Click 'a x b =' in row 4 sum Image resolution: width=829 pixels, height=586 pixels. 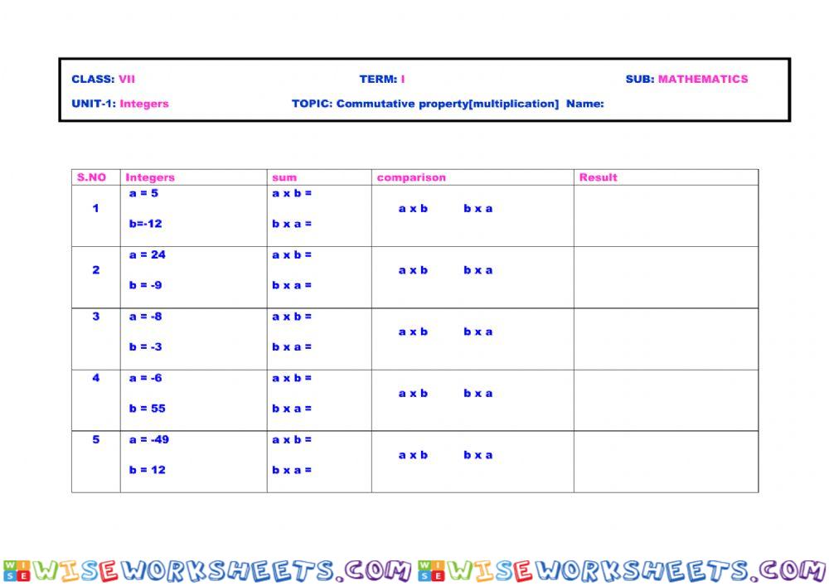pyautogui.click(x=292, y=378)
